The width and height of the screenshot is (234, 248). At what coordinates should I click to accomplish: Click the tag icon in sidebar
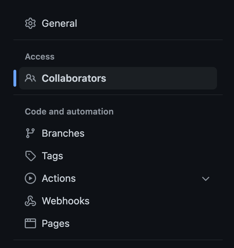[x=30, y=156]
